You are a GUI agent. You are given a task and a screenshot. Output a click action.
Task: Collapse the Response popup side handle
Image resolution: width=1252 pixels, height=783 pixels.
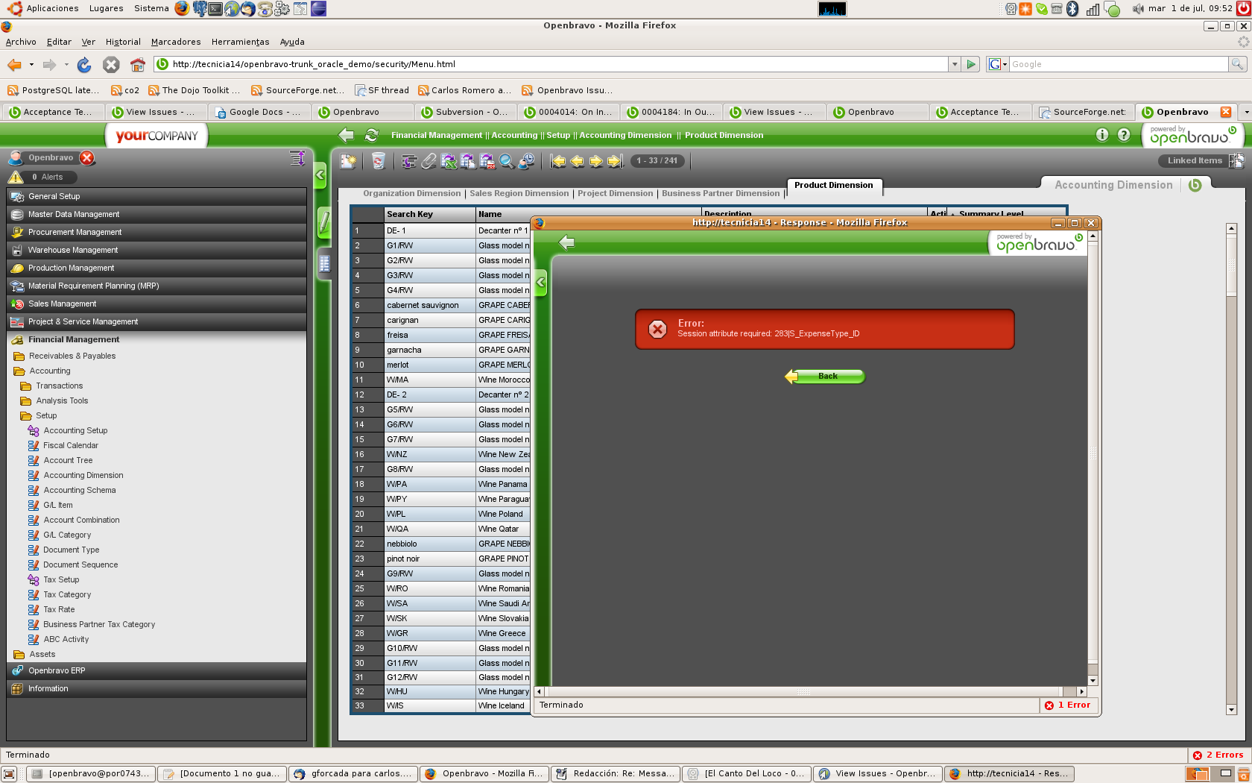[541, 283]
